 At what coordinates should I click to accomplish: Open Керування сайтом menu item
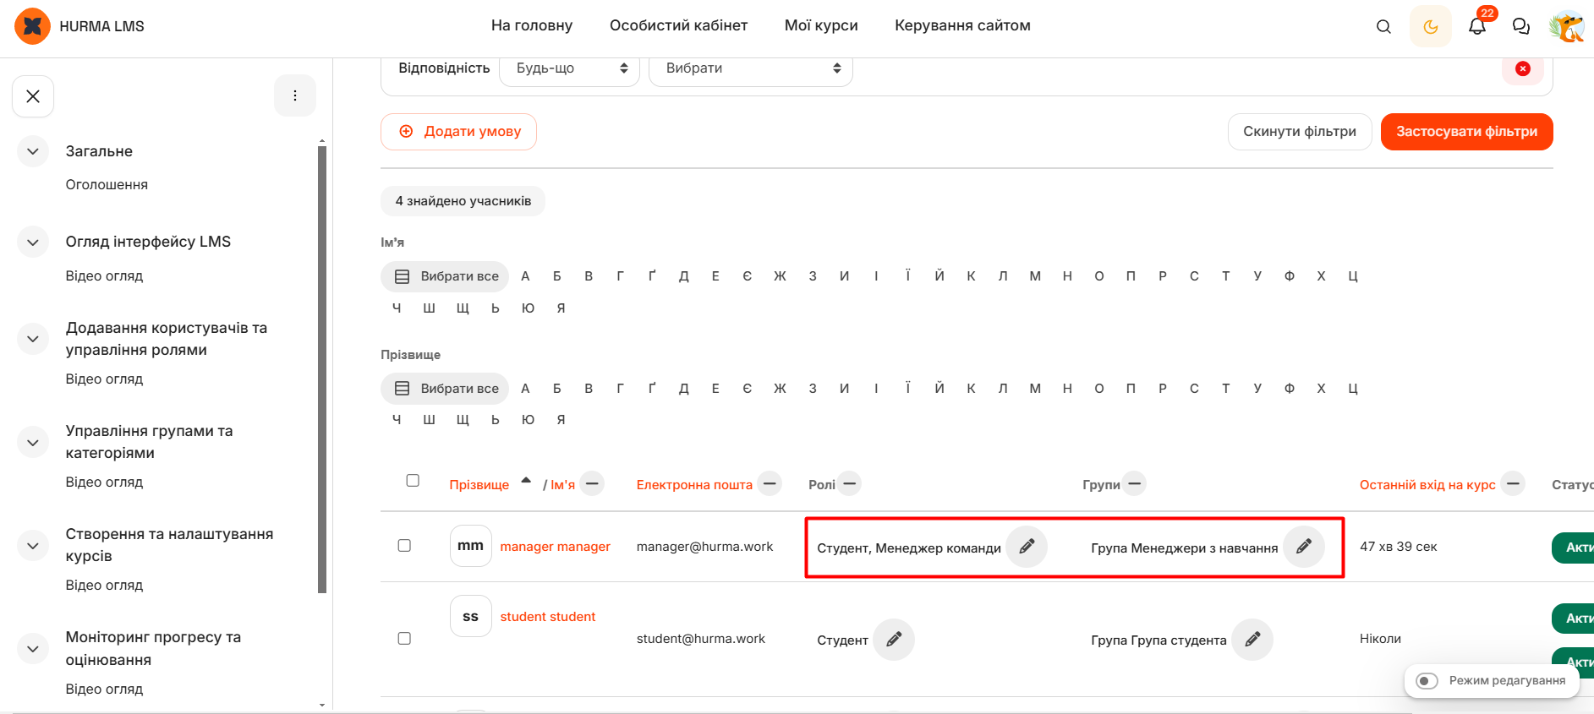coord(962,25)
